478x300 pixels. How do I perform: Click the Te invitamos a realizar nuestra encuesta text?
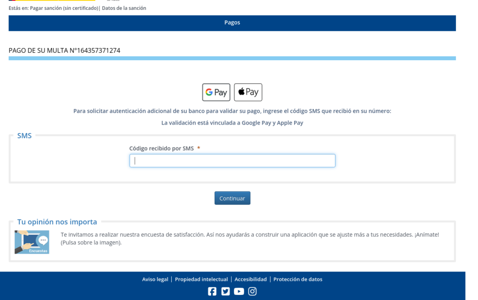[x=250, y=238]
